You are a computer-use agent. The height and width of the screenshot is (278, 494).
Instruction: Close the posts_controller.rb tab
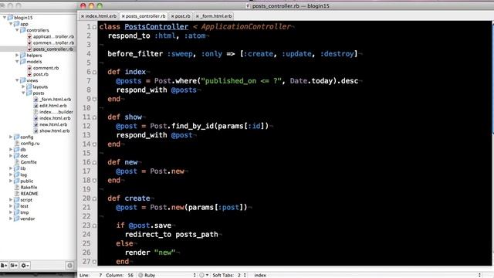click(x=123, y=16)
